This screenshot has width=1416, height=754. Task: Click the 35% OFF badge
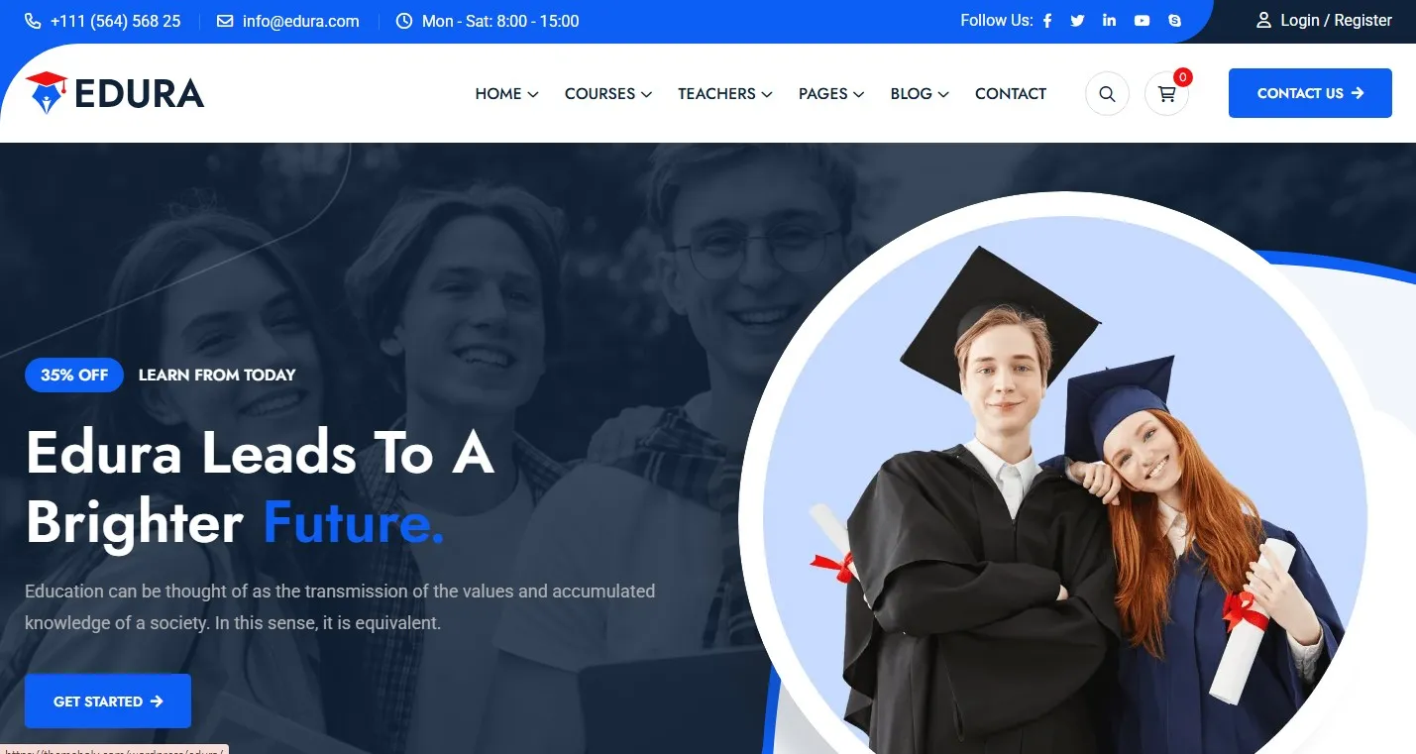point(74,375)
